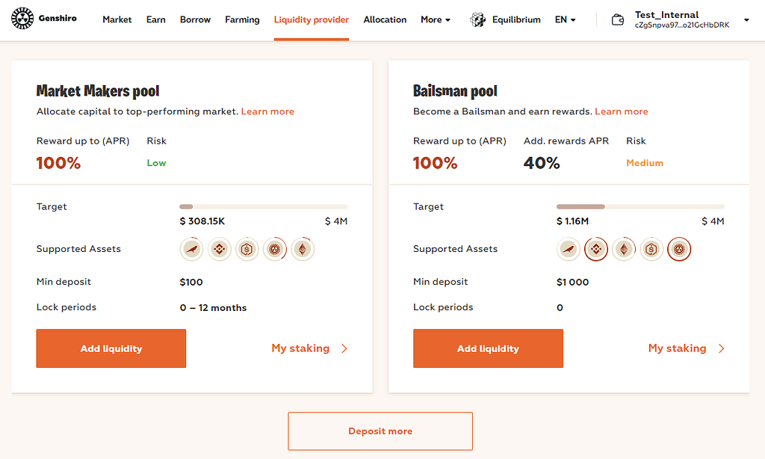Open the EN language dropdown
The height and width of the screenshot is (459, 765).
click(x=565, y=20)
